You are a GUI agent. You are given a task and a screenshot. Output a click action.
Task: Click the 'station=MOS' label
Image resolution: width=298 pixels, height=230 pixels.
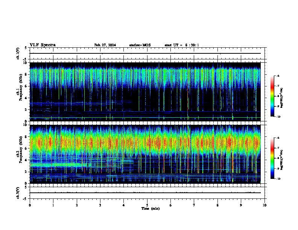tap(140, 45)
